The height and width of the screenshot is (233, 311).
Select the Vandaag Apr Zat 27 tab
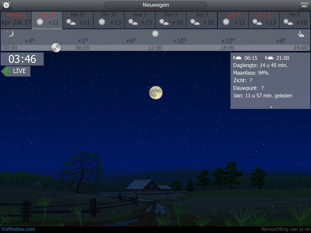coord(16,20)
